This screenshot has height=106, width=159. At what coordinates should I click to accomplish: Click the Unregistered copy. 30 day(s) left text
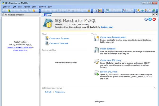(84, 27)
